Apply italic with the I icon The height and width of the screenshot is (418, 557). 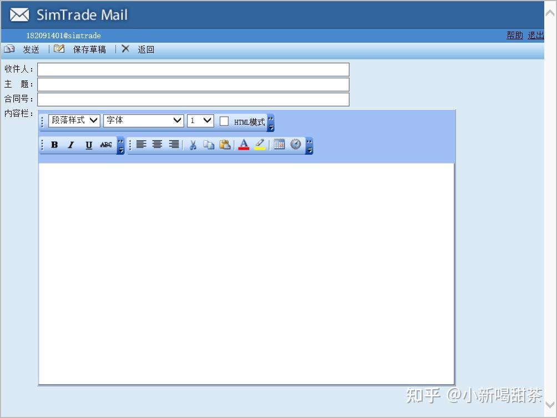[71, 145]
